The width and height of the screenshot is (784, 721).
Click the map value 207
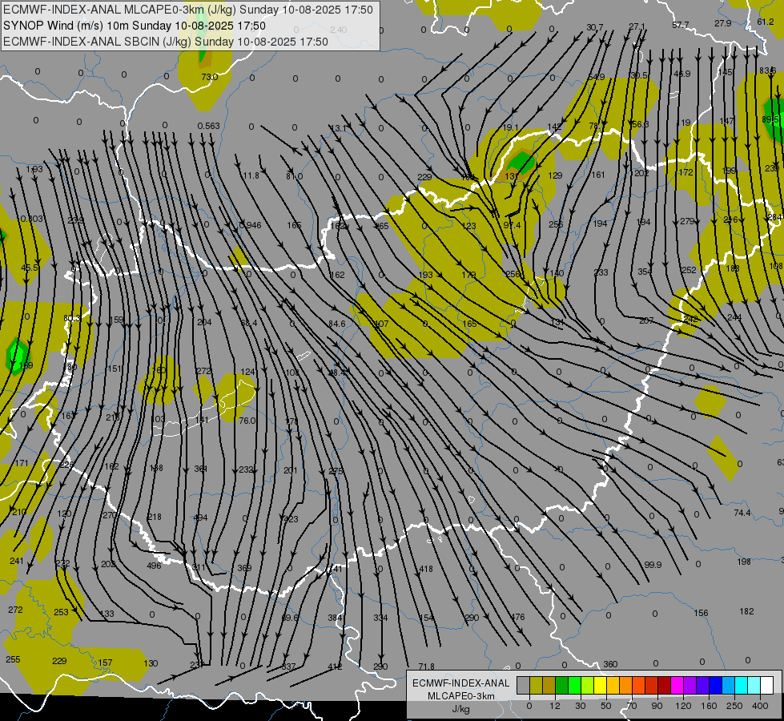[646, 320]
